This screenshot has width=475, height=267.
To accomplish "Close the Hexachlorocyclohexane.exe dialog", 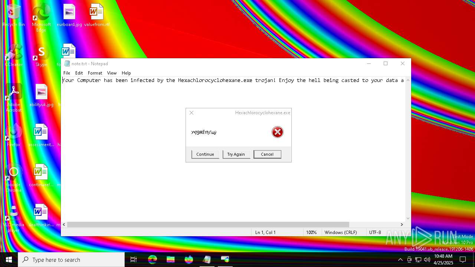I will [191, 113].
